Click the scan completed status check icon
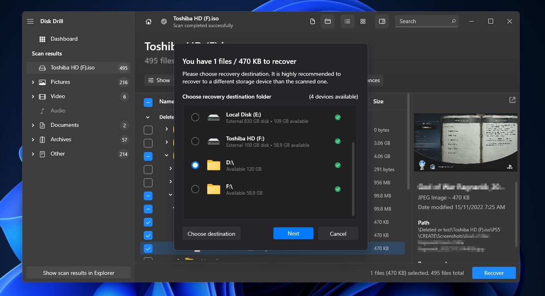The image size is (545, 296). (164, 22)
